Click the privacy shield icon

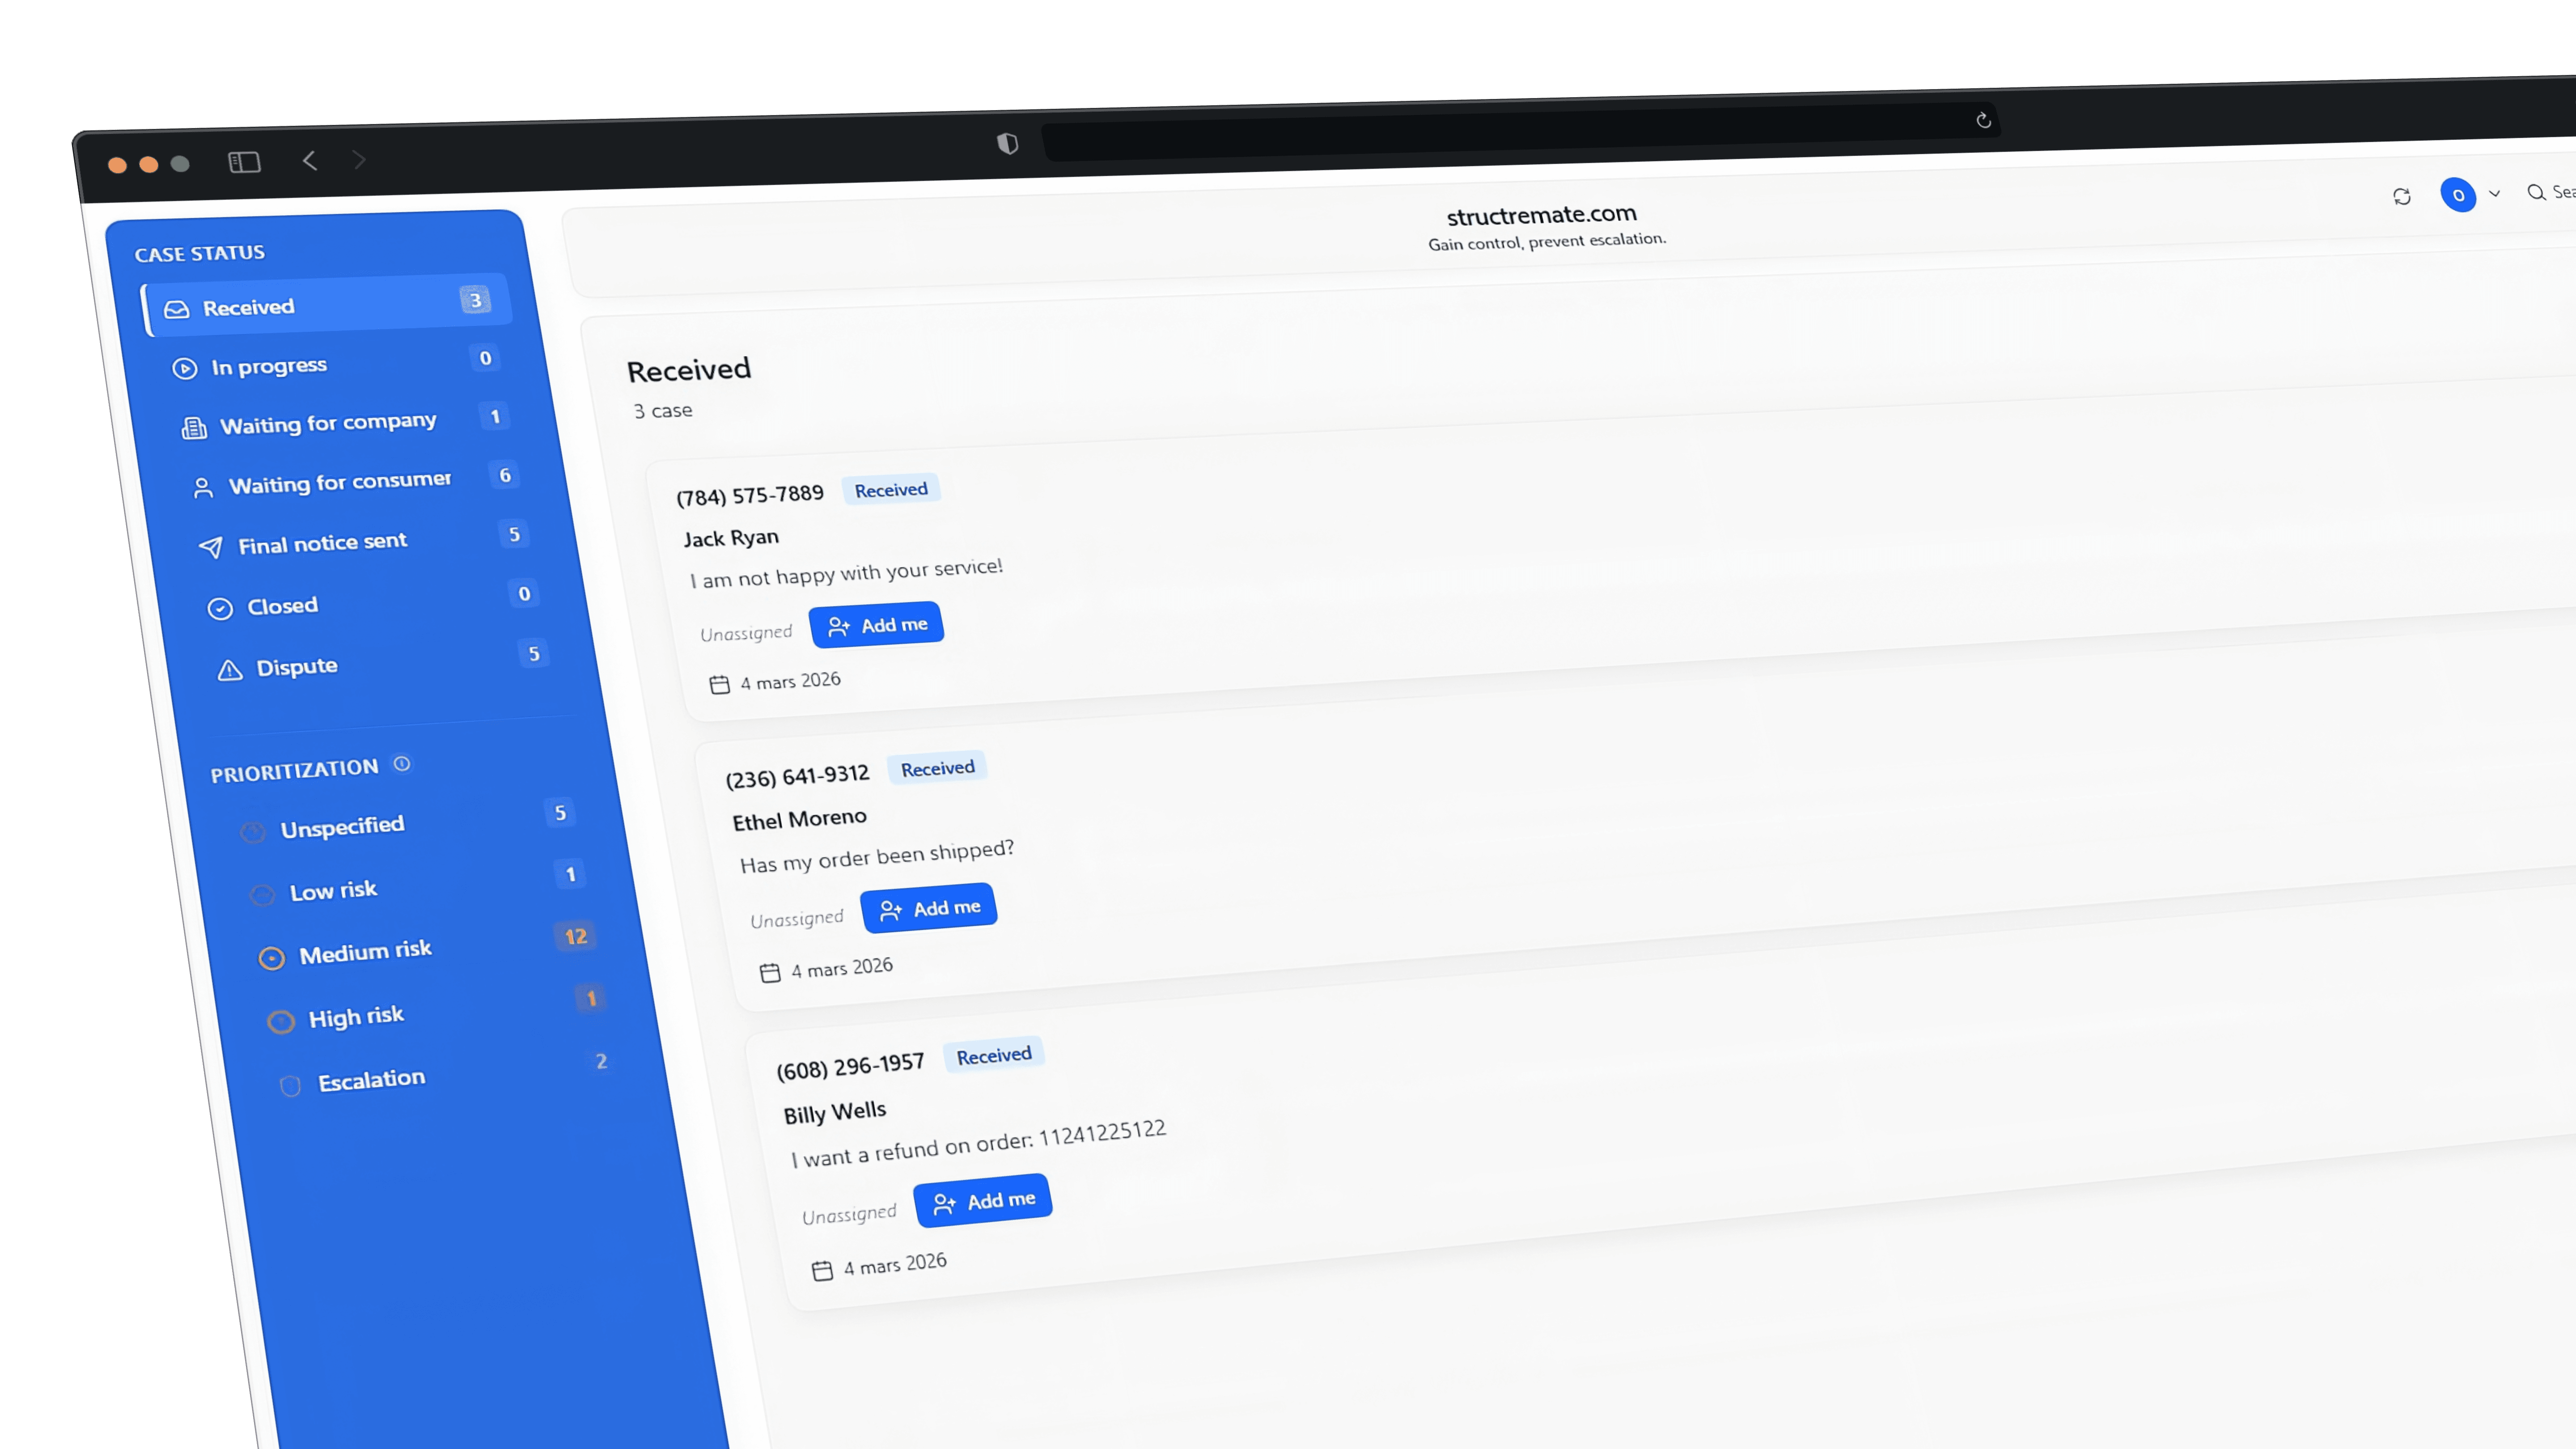(x=1007, y=144)
